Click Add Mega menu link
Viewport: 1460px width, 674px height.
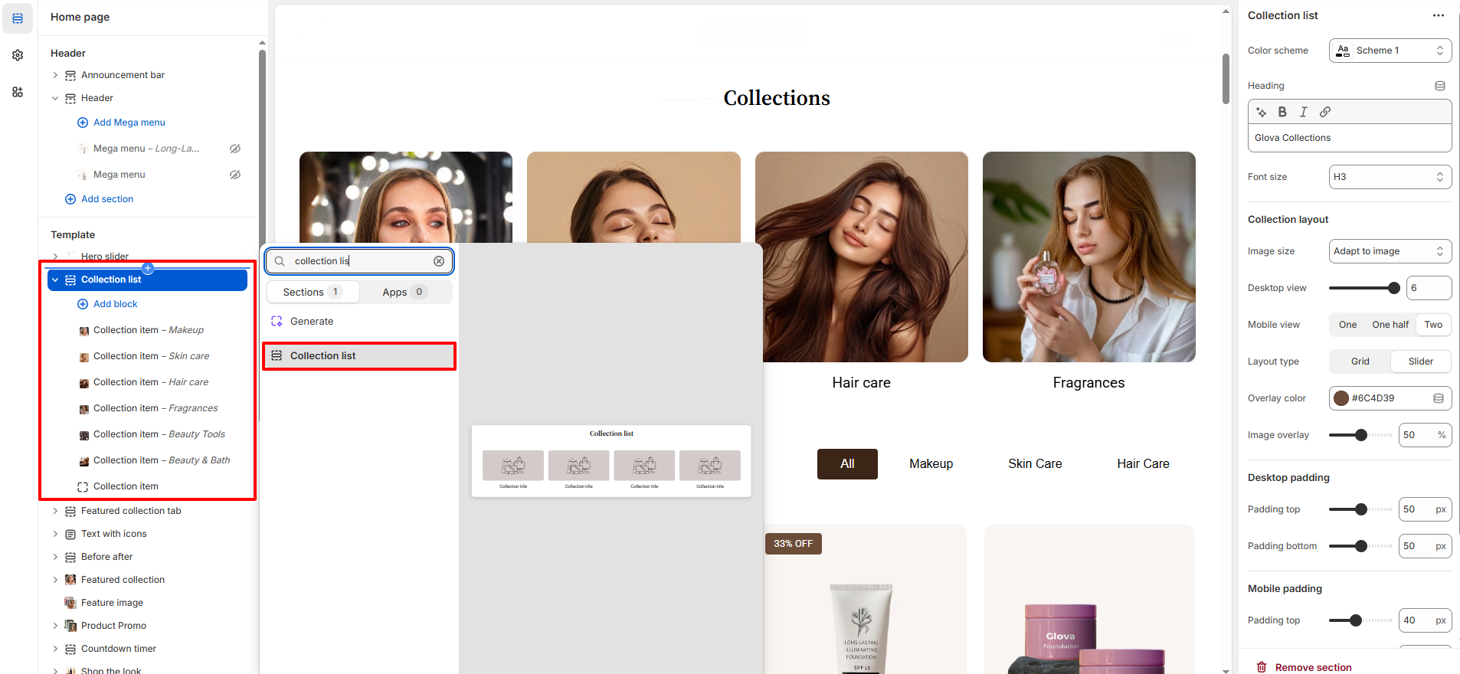(129, 123)
